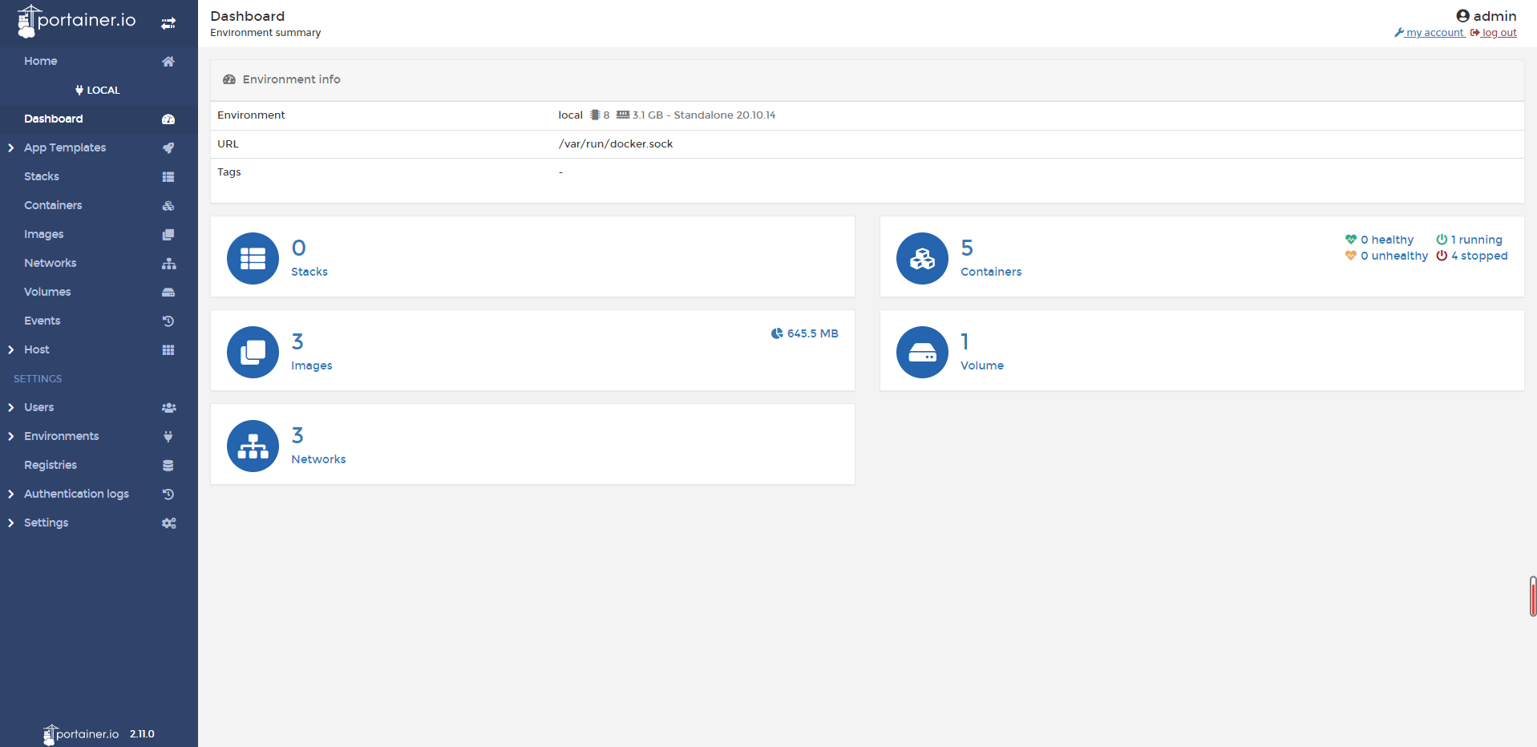The height and width of the screenshot is (747, 1537).
Task: Click the page scrollbar thumb at right edge
Action: [1532, 596]
